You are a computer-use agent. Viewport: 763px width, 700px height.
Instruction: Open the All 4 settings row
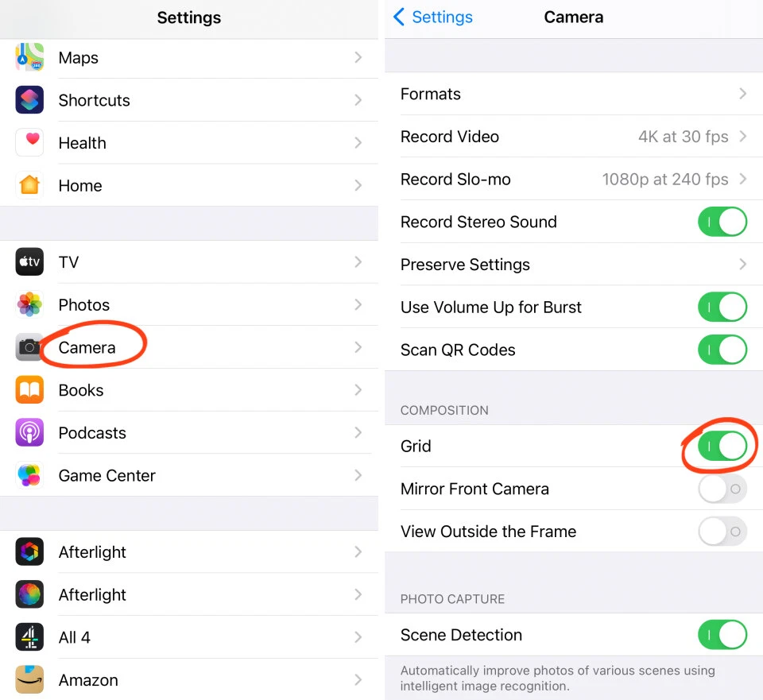[x=189, y=637]
